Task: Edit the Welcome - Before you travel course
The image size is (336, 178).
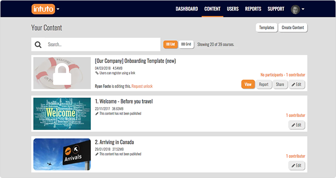Action: pos(296,125)
